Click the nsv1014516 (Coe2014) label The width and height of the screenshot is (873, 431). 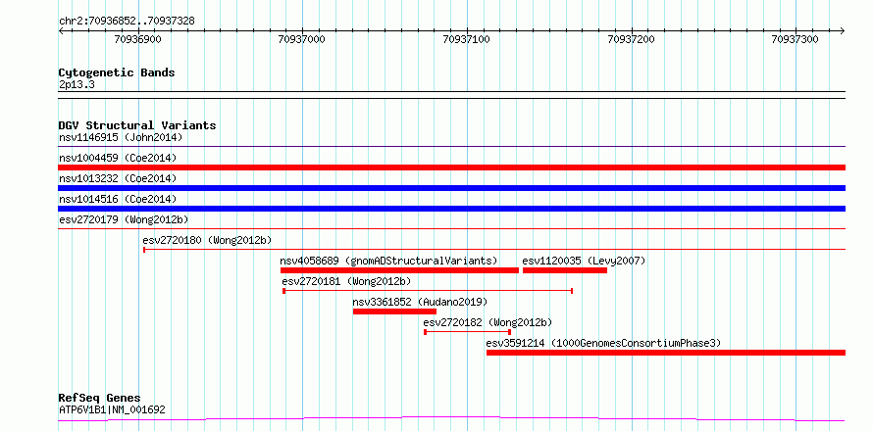[118, 199]
